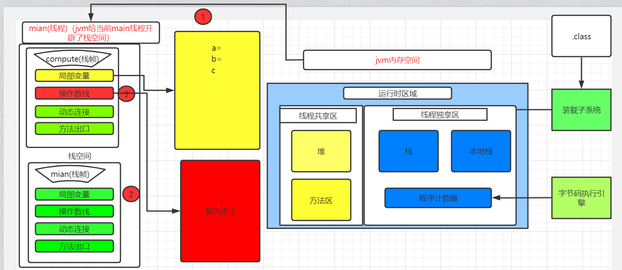Image resolution: width=622 pixels, height=270 pixels.
Task: Click the compute(栈帧) banner shape
Action: [x=72, y=59]
